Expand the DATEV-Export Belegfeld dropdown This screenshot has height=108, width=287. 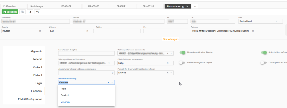[x=112, y=53]
